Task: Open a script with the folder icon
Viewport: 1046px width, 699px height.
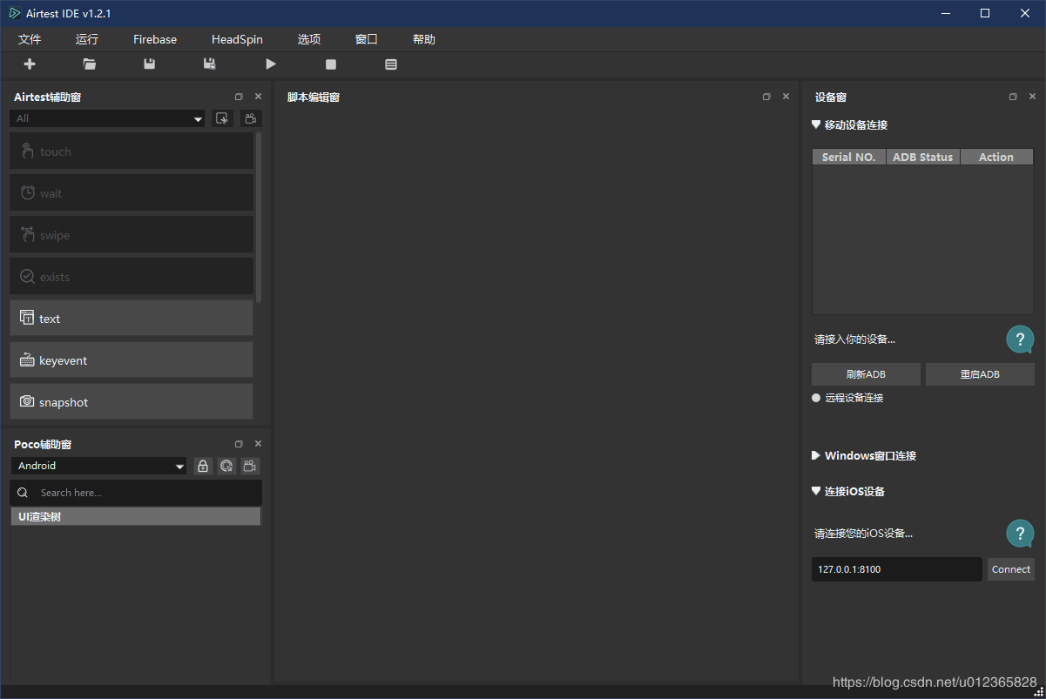Action: tap(90, 64)
